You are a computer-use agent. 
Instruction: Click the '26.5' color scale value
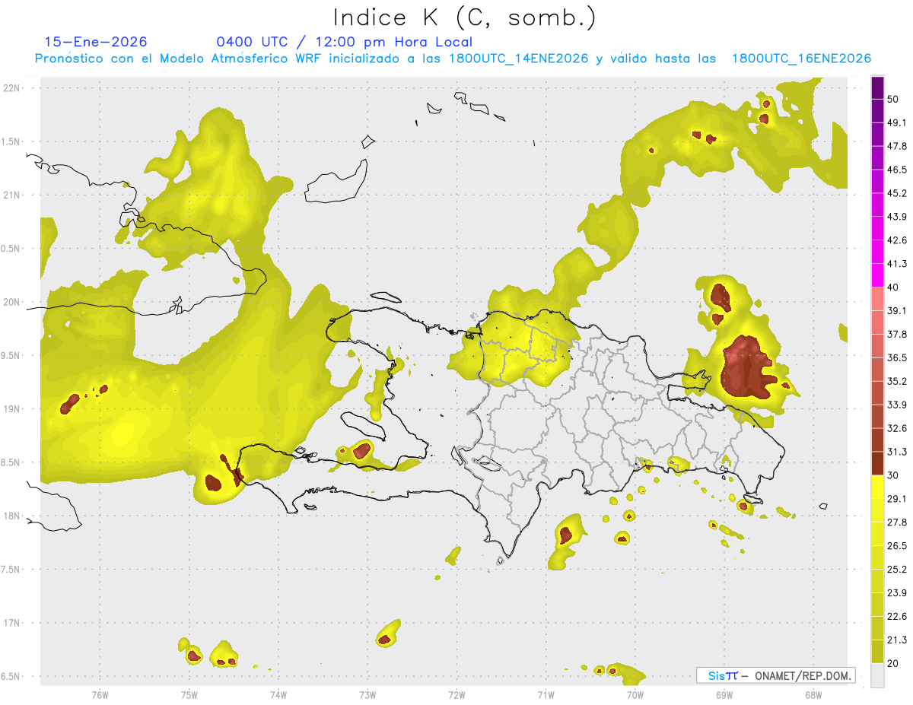click(897, 545)
